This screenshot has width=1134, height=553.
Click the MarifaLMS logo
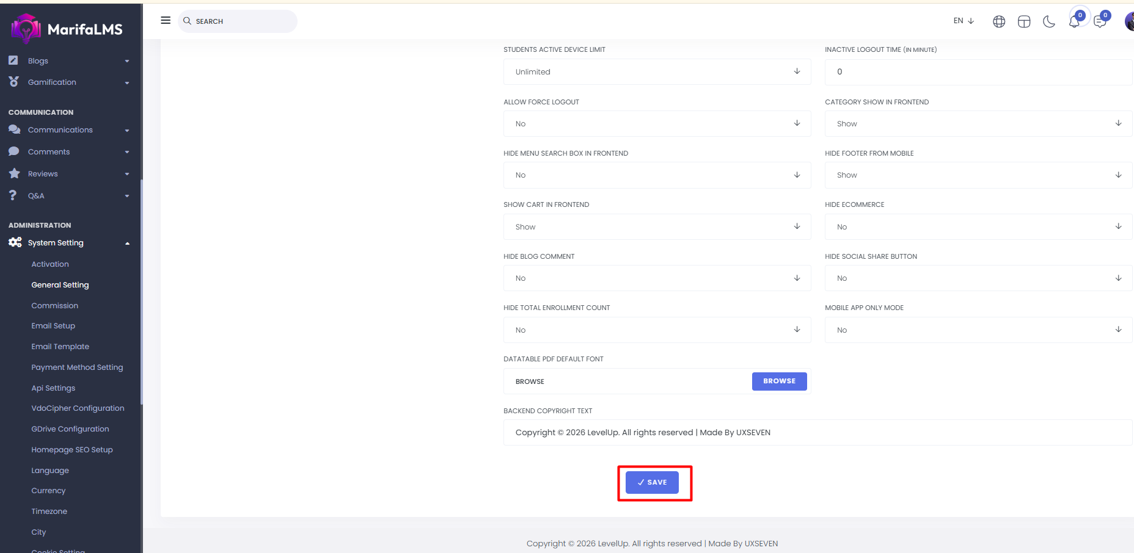click(67, 29)
